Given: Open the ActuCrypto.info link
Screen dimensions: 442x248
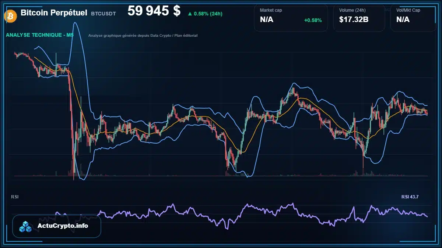Looking at the screenshot, I should pyautogui.click(x=63, y=226).
